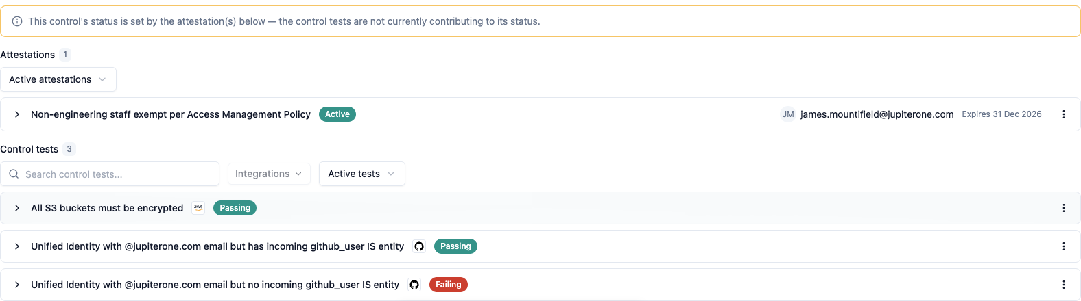This screenshot has width=1081, height=301.
Task: Expand the Non-engineering staff exempt attestation
Action: point(17,114)
